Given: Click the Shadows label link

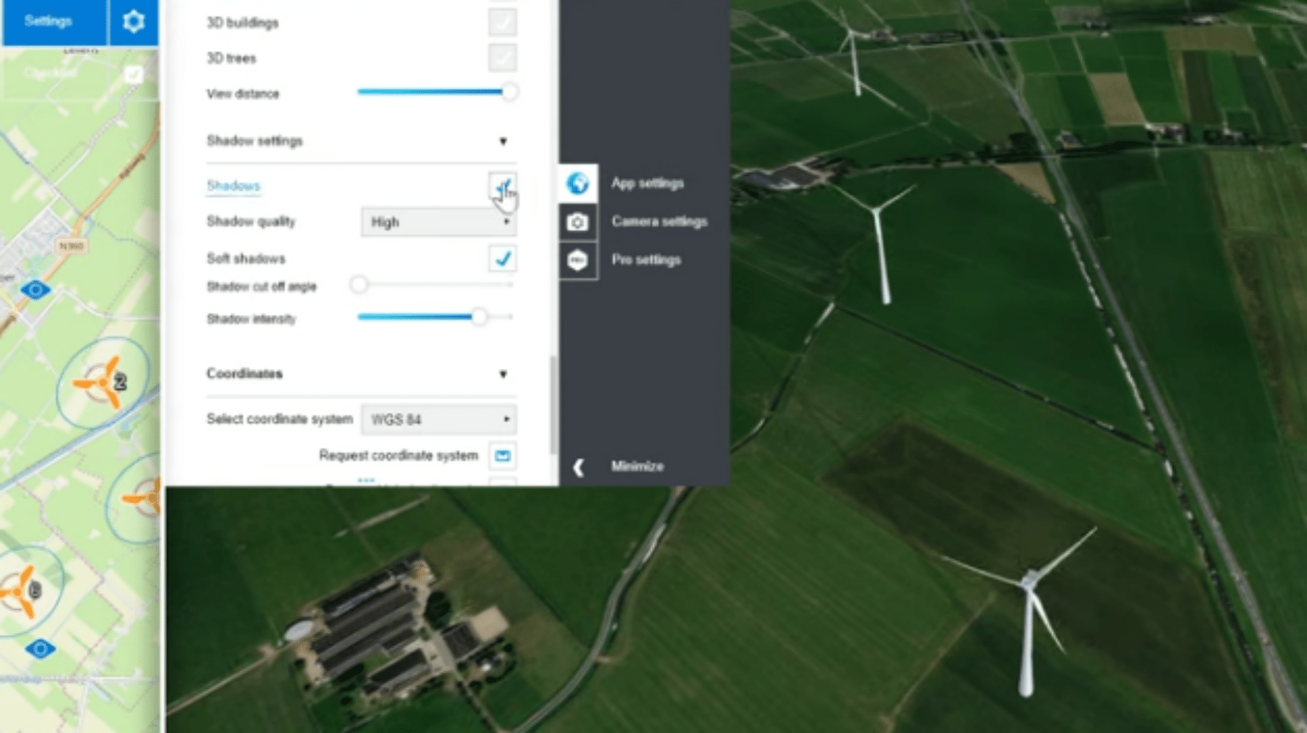Looking at the screenshot, I should pos(233,185).
